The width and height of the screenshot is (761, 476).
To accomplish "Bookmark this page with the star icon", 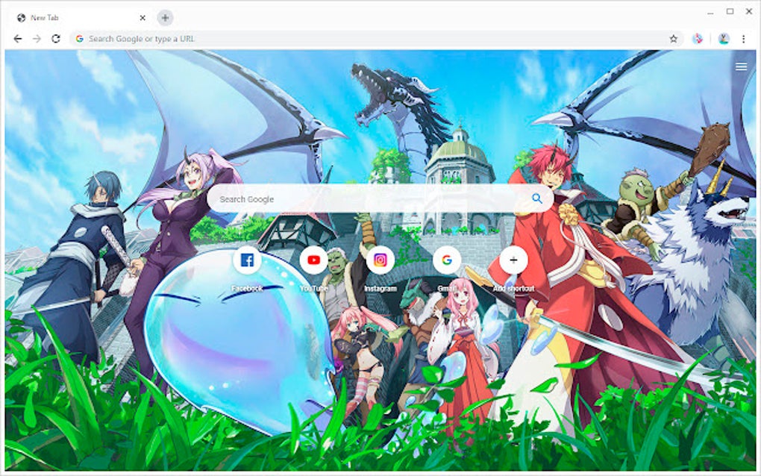I will (x=673, y=39).
